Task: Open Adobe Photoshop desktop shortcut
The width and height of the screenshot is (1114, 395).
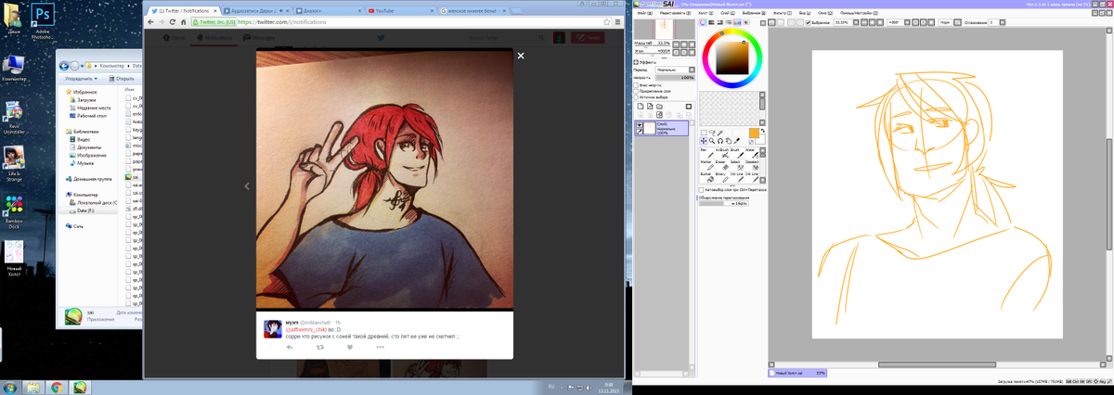Action: coord(42,20)
